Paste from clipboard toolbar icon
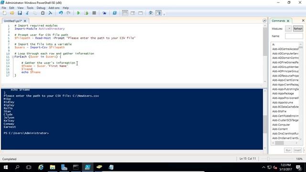Image resolution: width=306 pixels, height=172 pixels. tap(43, 13)
